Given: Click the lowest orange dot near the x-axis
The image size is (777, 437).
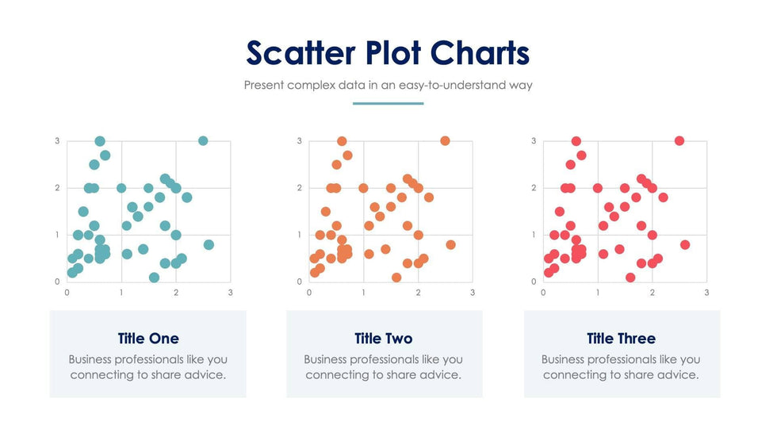Looking at the screenshot, I should point(396,278).
